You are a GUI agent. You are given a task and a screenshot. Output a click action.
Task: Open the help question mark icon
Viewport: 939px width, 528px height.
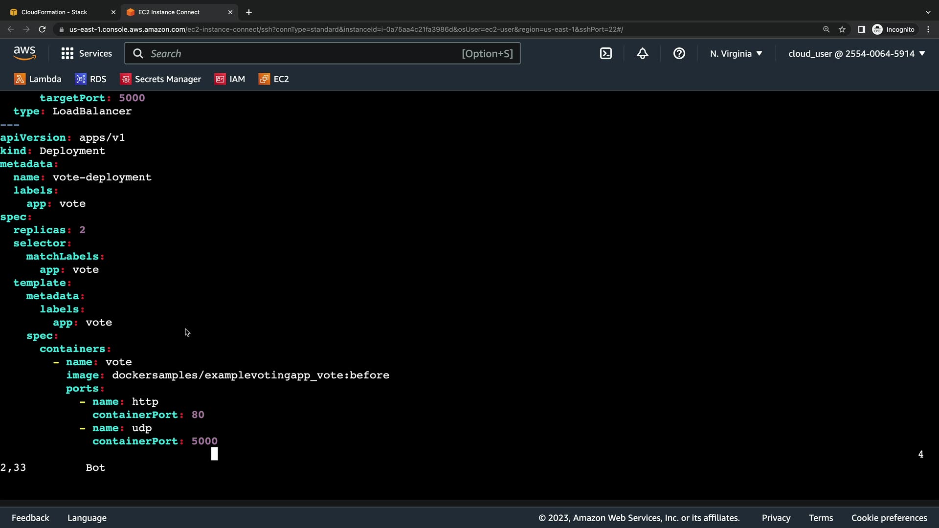point(679,54)
